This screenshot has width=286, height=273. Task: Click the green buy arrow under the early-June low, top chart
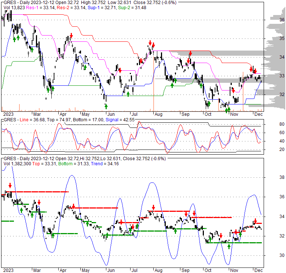point(106,106)
